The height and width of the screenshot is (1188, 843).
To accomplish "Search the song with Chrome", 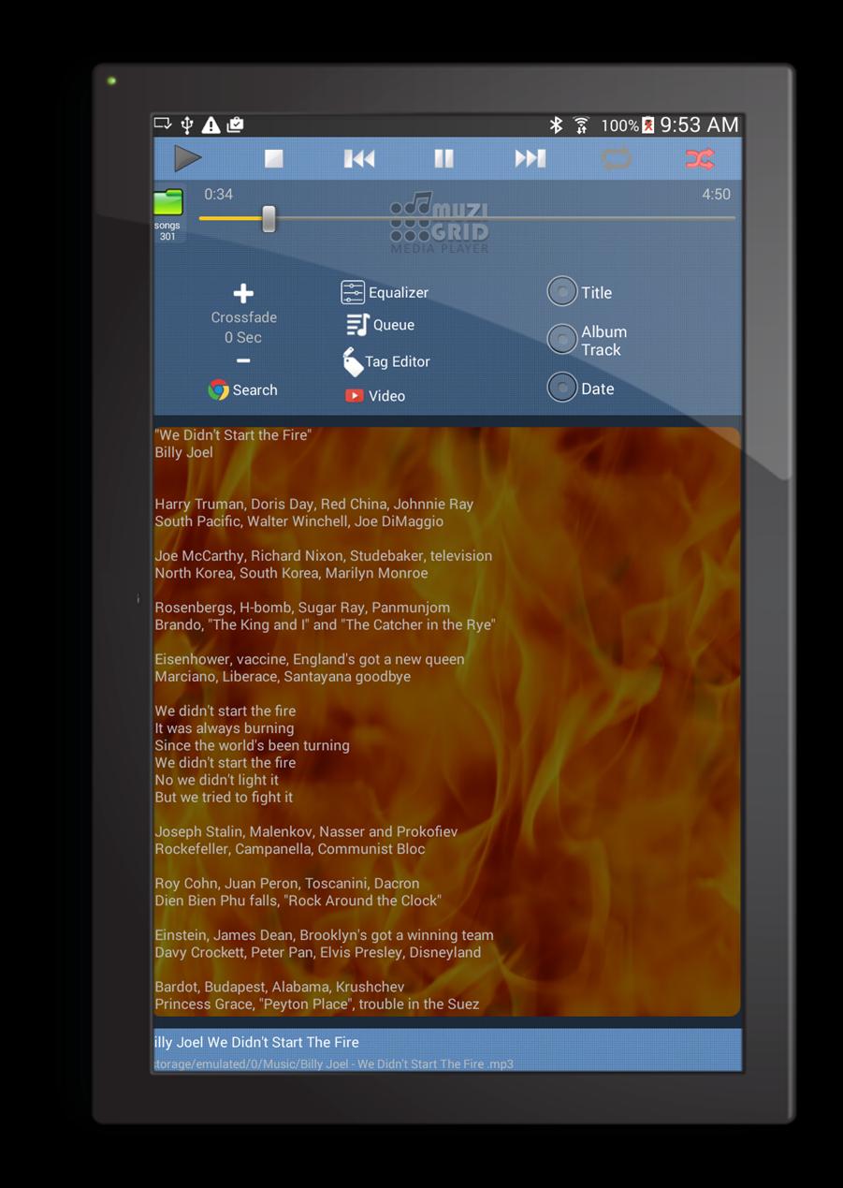I will (242, 390).
